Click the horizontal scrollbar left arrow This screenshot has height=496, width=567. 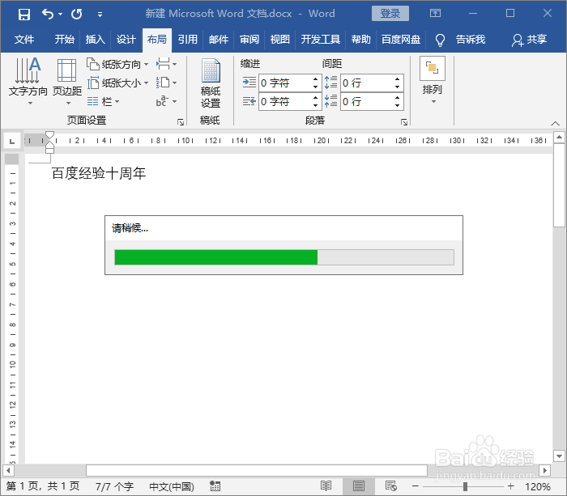click(8, 470)
